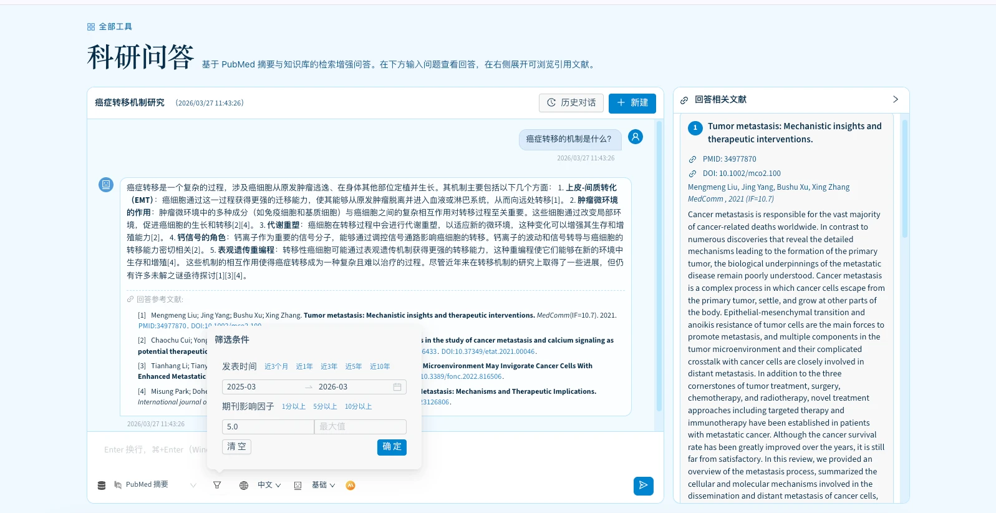
Task: Click the orange model badge icon
Action: [x=351, y=485]
